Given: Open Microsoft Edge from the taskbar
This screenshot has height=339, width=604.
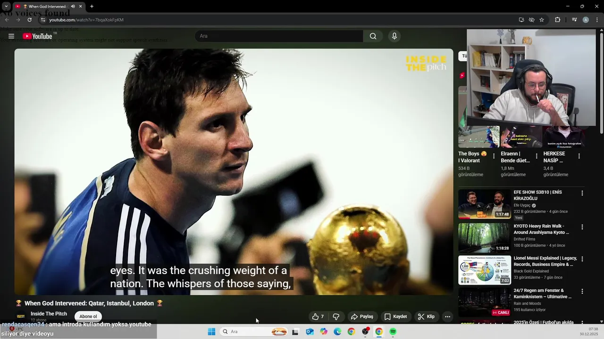Looking at the screenshot, I should [337, 331].
